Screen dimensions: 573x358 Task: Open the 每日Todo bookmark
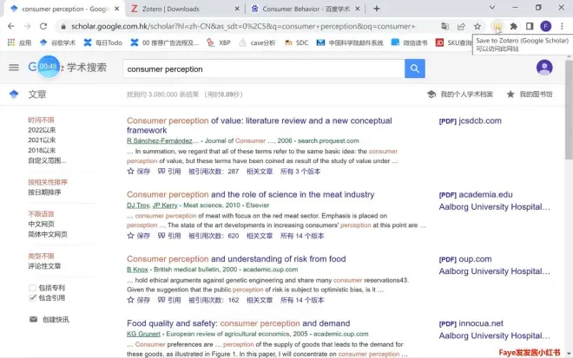point(103,42)
